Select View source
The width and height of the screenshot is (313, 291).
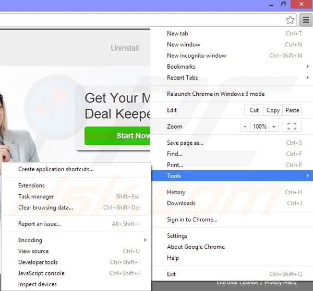pos(76,251)
